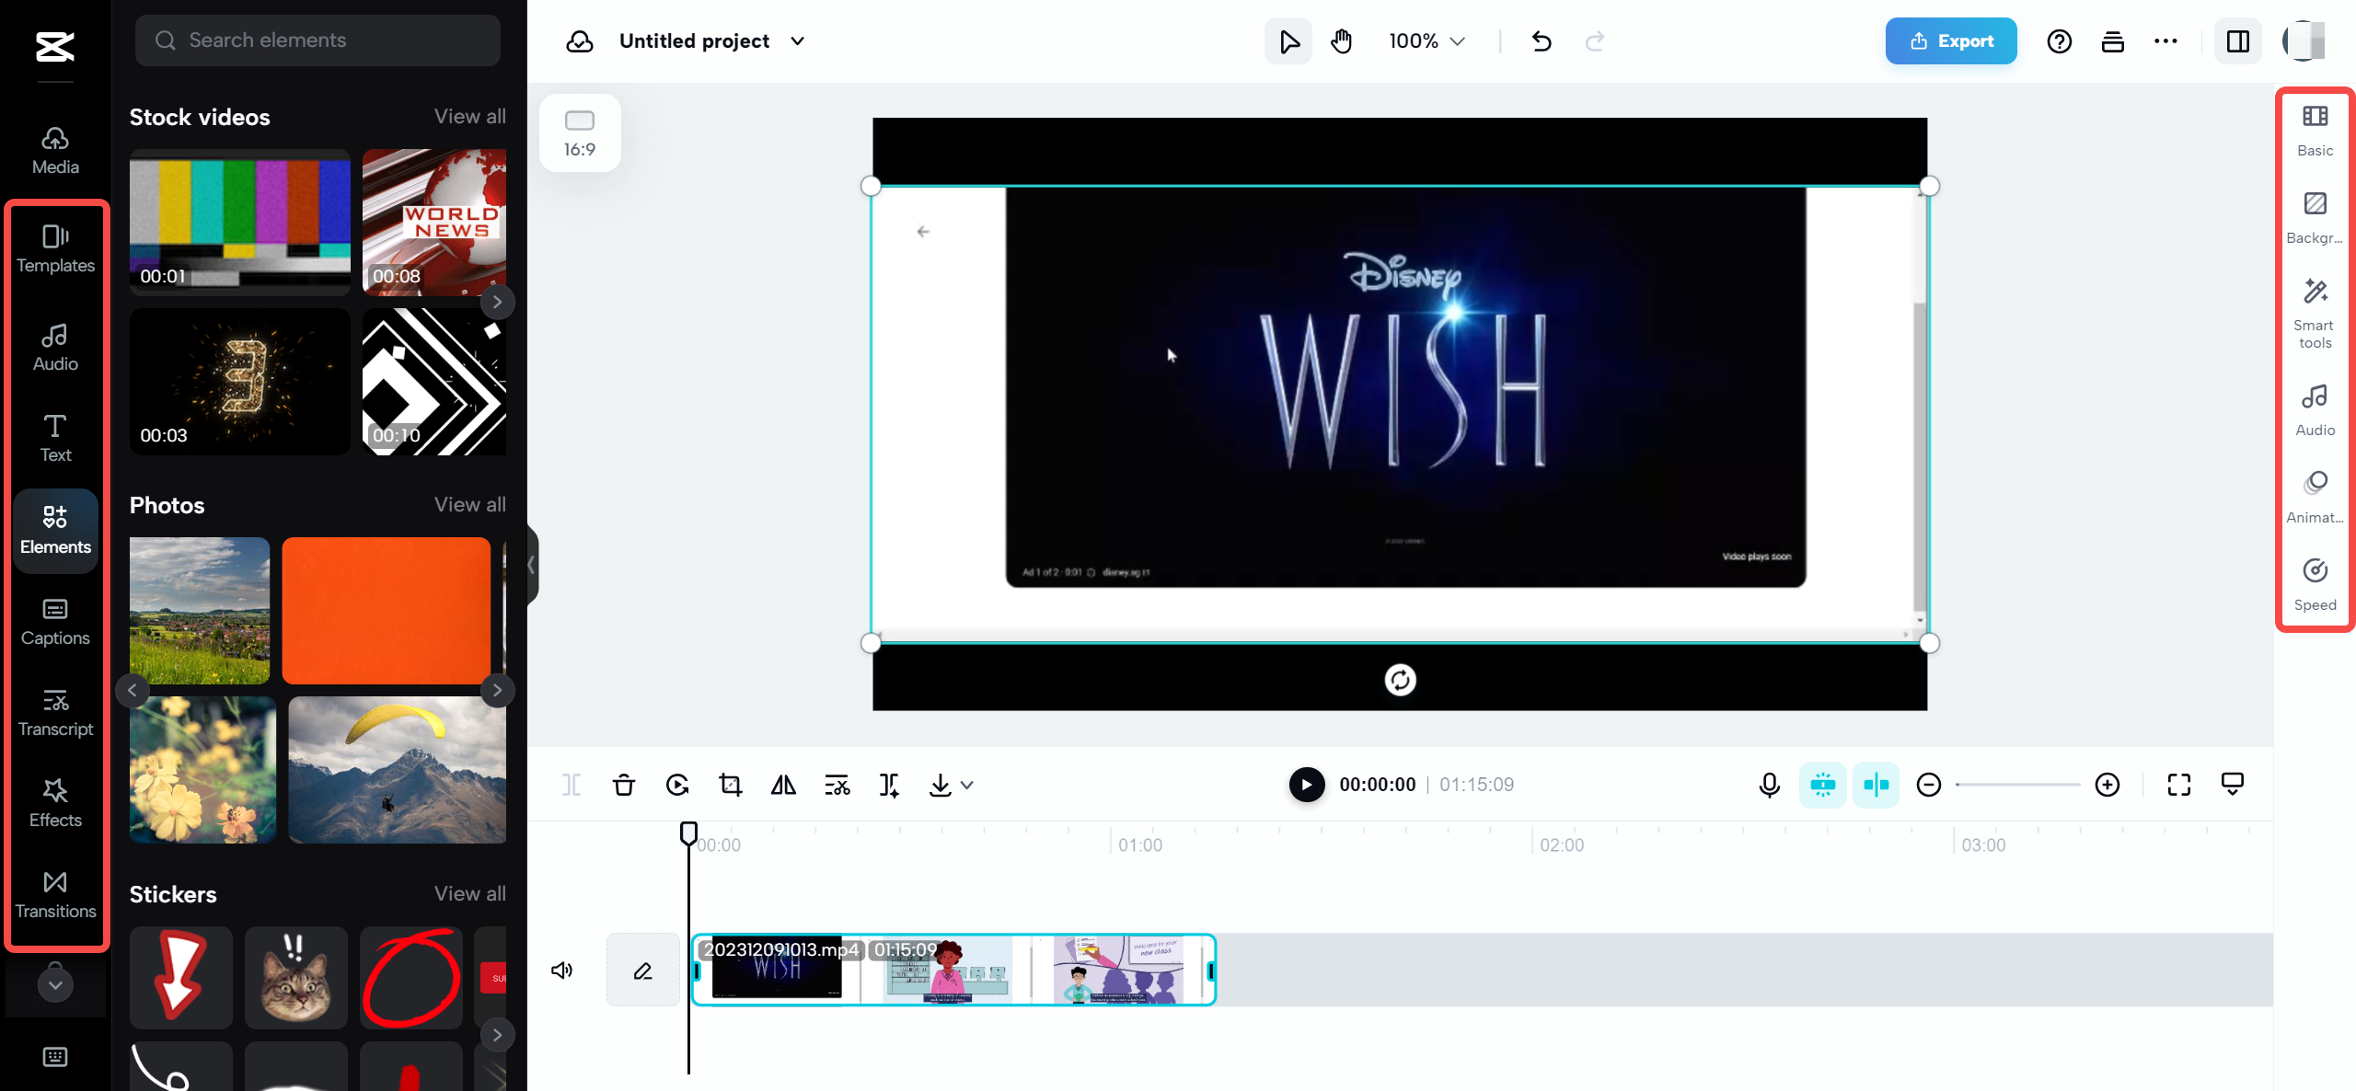Open the Transitions section
The image size is (2356, 1091).
pos(55,892)
